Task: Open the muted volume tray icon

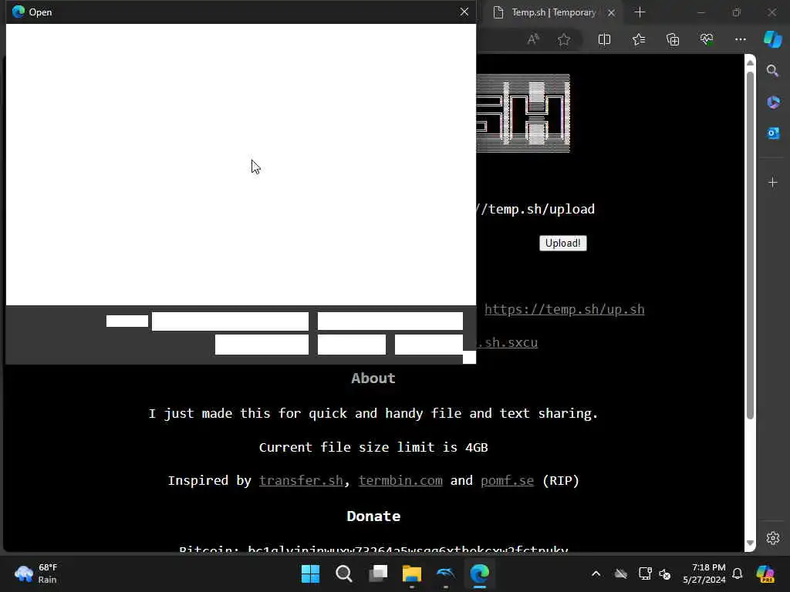Action: pos(665,573)
